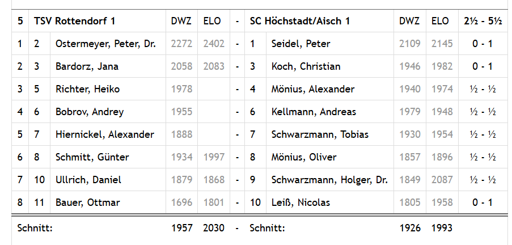Open Richter, Heiko's player entry
This screenshot has height=245, width=512.
coord(87,89)
